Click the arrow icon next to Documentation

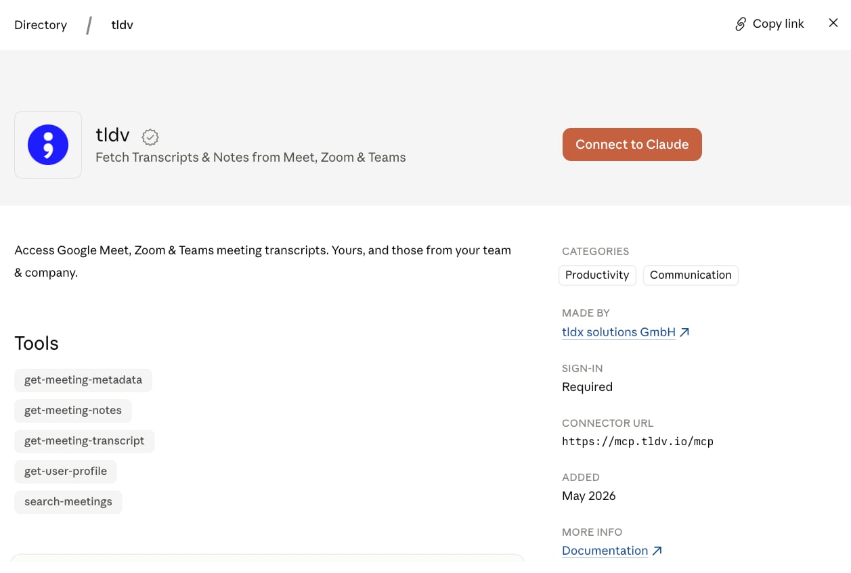[x=657, y=551]
